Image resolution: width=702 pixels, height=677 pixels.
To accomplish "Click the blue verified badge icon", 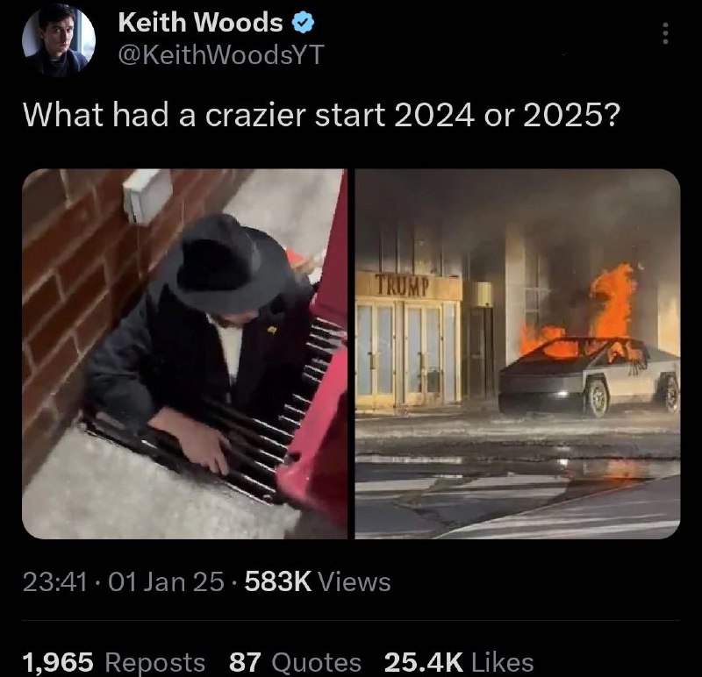I will click(x=304, y=23).
